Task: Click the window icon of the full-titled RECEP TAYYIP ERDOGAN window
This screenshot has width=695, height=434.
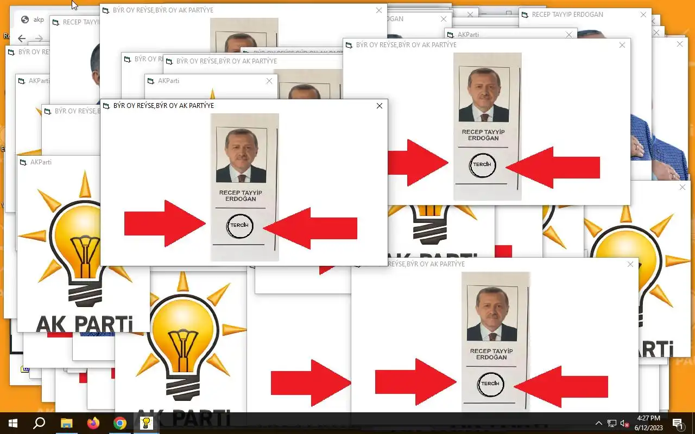Action: coord(526,15)
